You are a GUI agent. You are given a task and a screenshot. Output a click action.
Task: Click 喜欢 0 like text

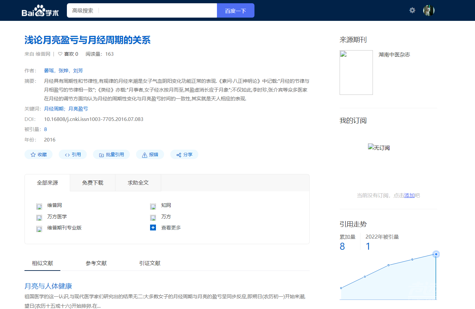point(71,54)
